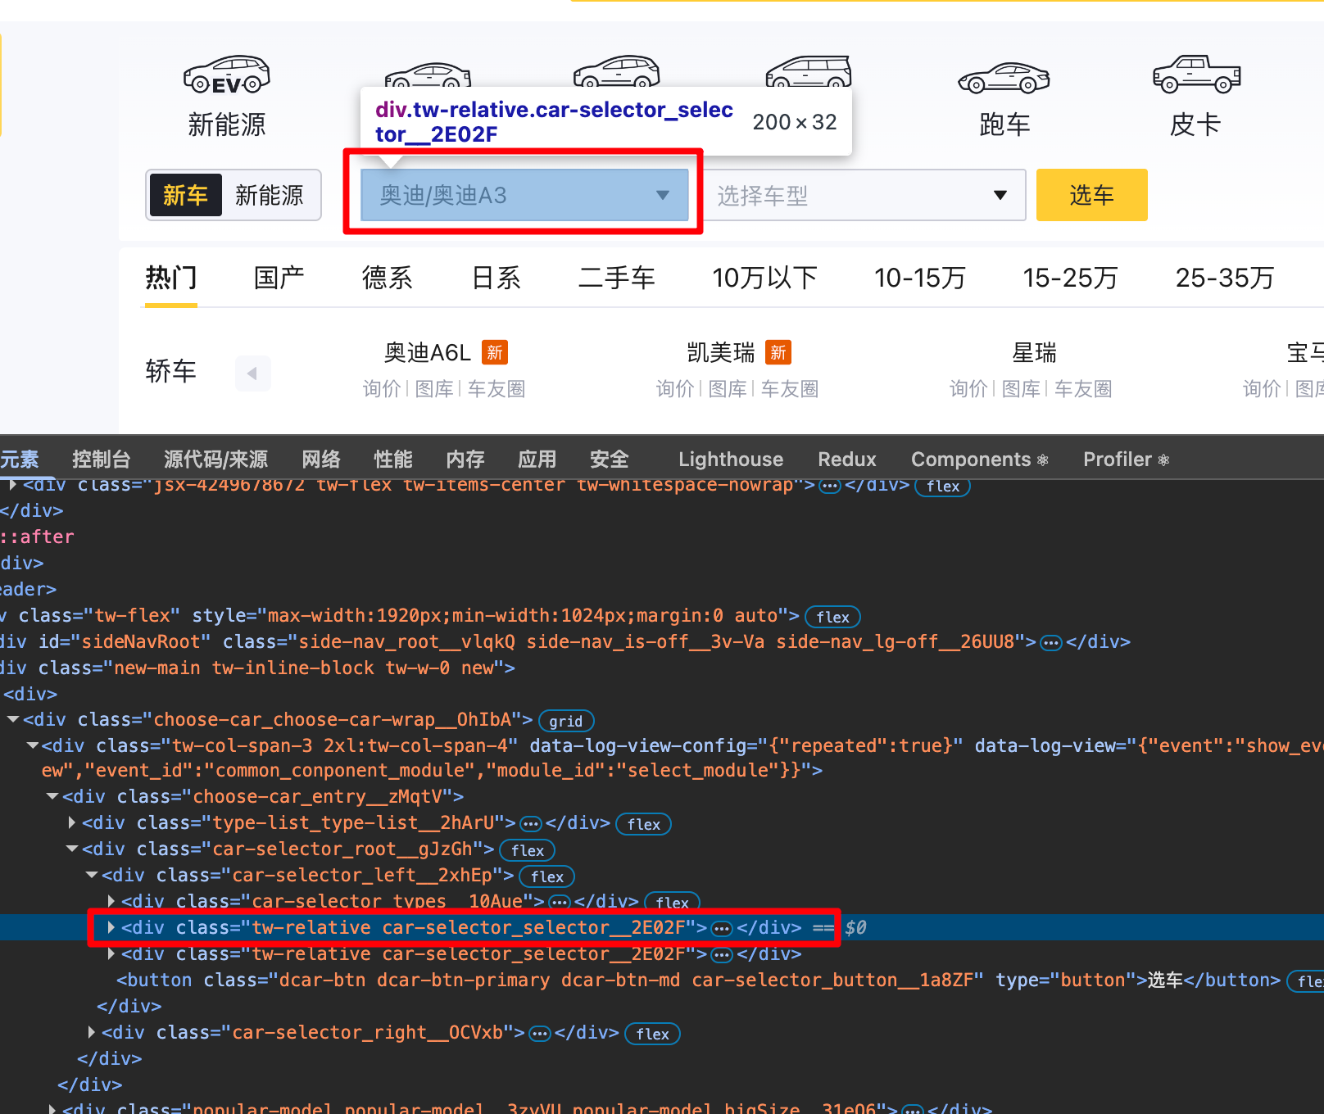Select the 日系 category tab
The image size is (1324, 1114).
click(x=496, y=278)
